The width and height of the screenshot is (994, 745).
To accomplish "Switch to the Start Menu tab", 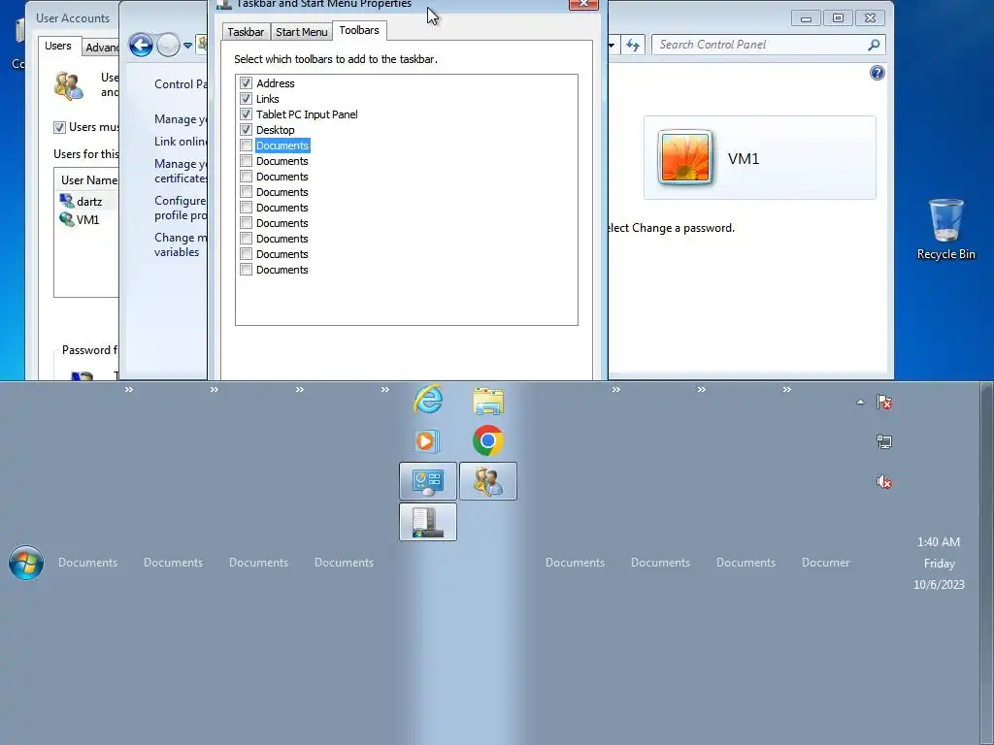I will (301, 32).
